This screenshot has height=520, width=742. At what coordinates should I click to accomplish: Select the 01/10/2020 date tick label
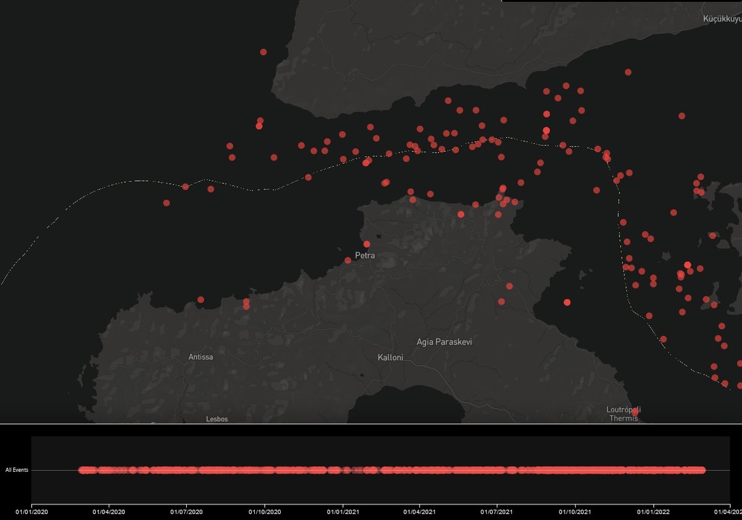pyautogui.click(x=265, y=512)
